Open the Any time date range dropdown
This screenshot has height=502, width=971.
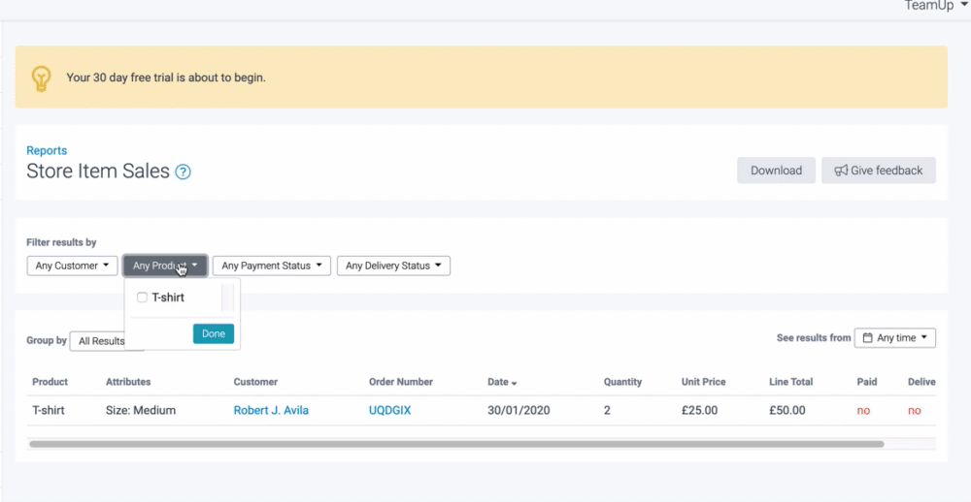coord(895,338)
